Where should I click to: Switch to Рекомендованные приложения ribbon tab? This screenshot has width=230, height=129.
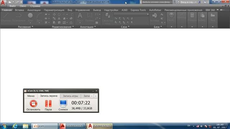183,10
